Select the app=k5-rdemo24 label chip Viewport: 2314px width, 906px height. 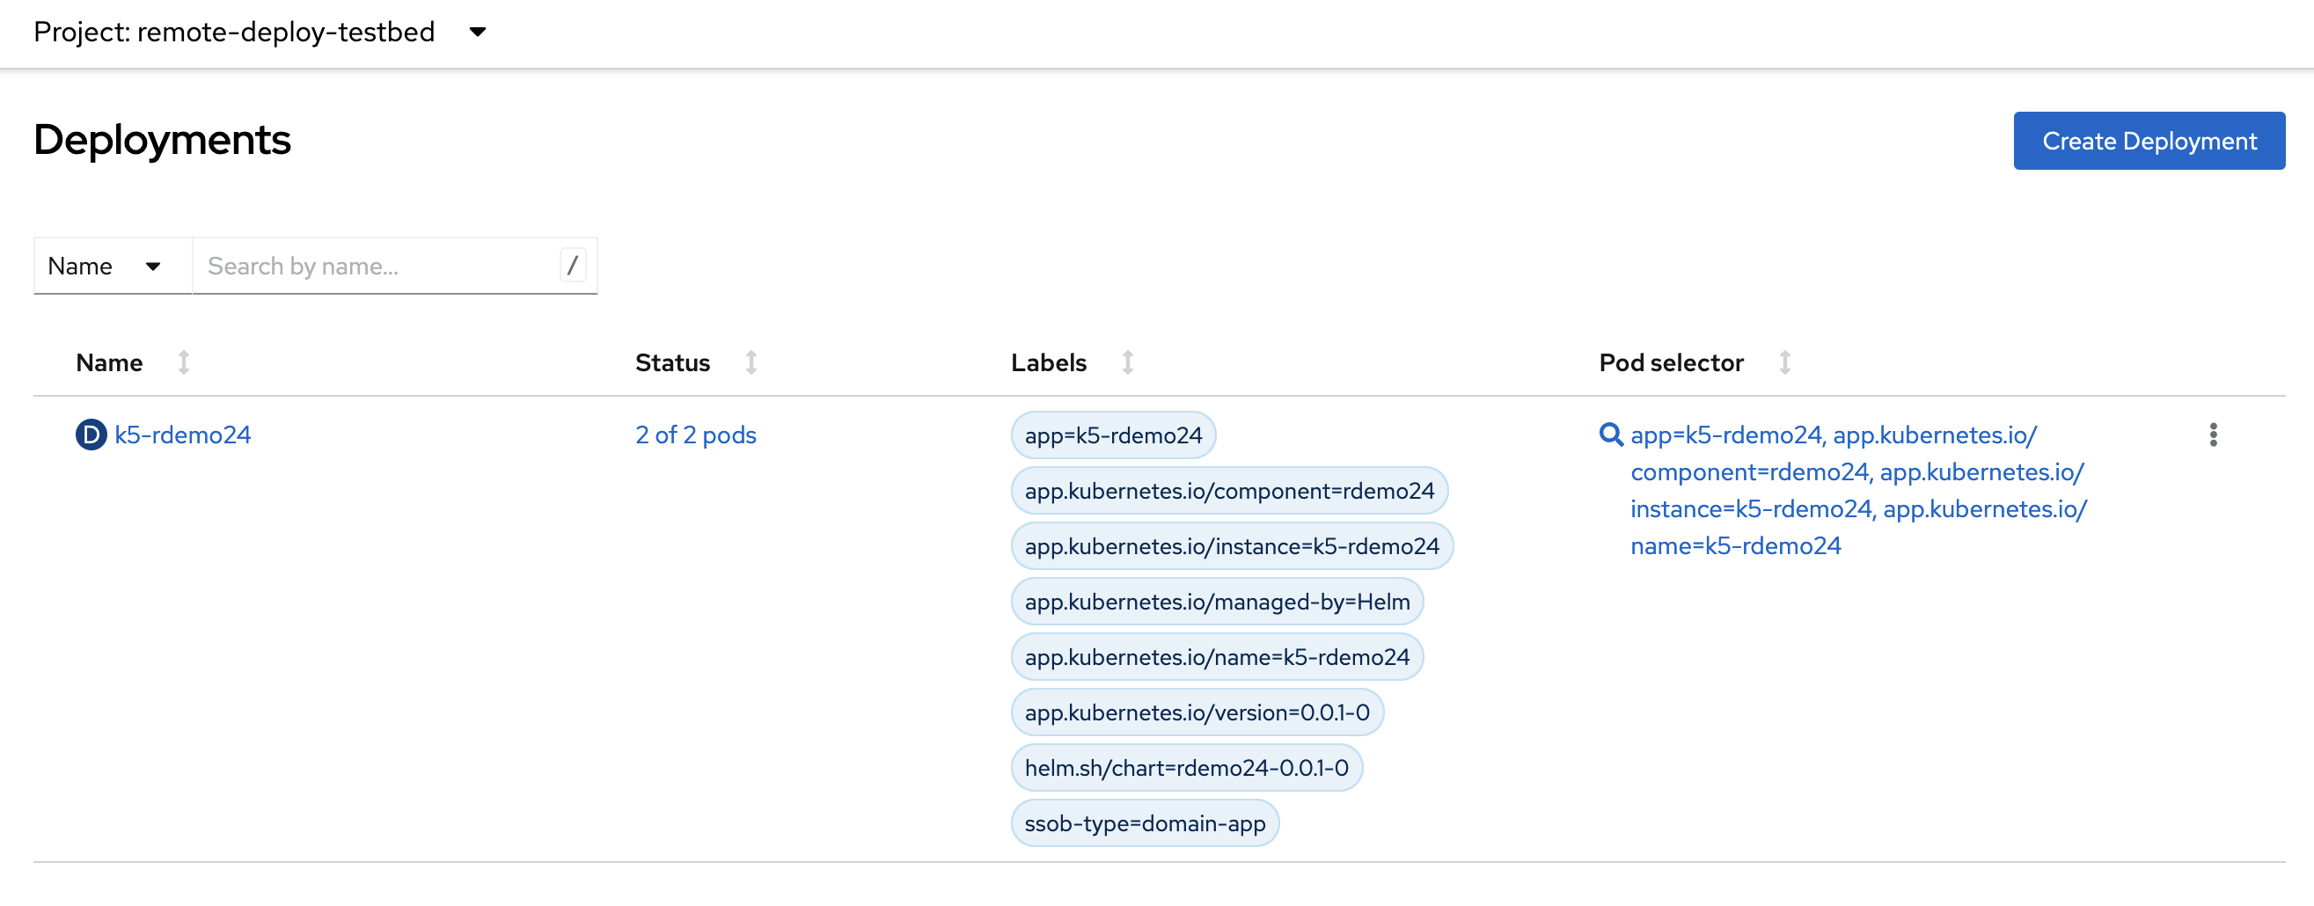click(x=1112, y=435)
